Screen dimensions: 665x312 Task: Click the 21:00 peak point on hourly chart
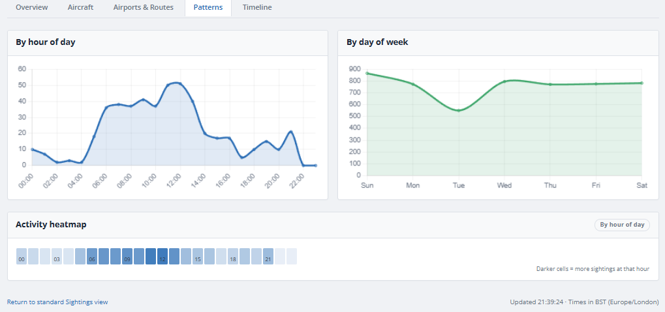pos(291,132)
